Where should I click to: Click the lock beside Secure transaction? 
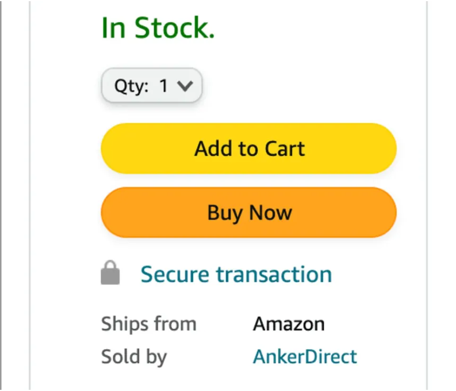(110, 272)
